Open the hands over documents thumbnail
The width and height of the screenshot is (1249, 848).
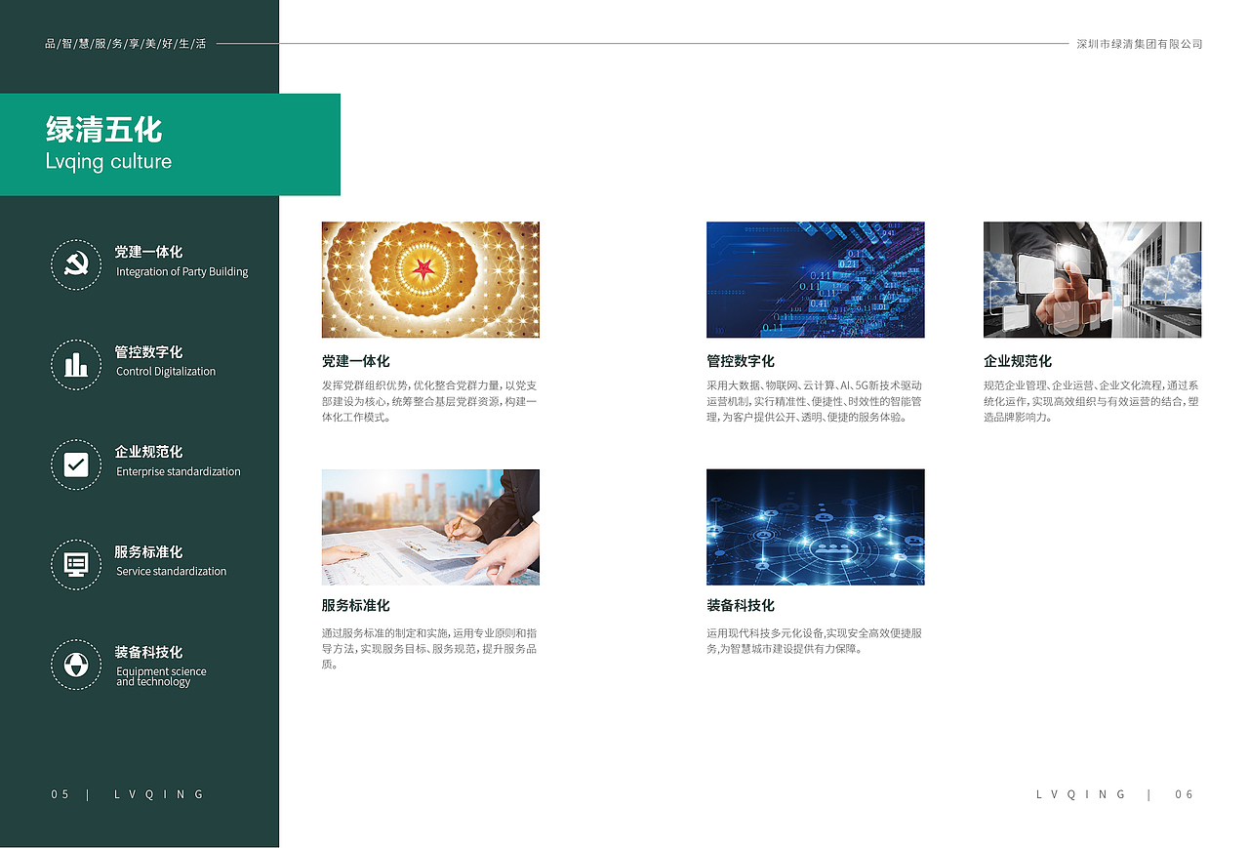click(x=430, y=527)
